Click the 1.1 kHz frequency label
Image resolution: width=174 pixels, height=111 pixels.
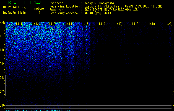[x=2, y=36]
